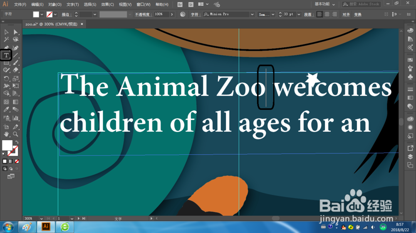The height and width of the screenshot is (233, 416).
Task: Open Adobe Stock via St icon
Action: (x=191, y=5)
